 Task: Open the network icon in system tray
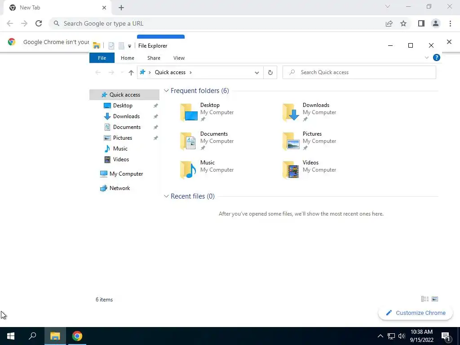[391, 336]
